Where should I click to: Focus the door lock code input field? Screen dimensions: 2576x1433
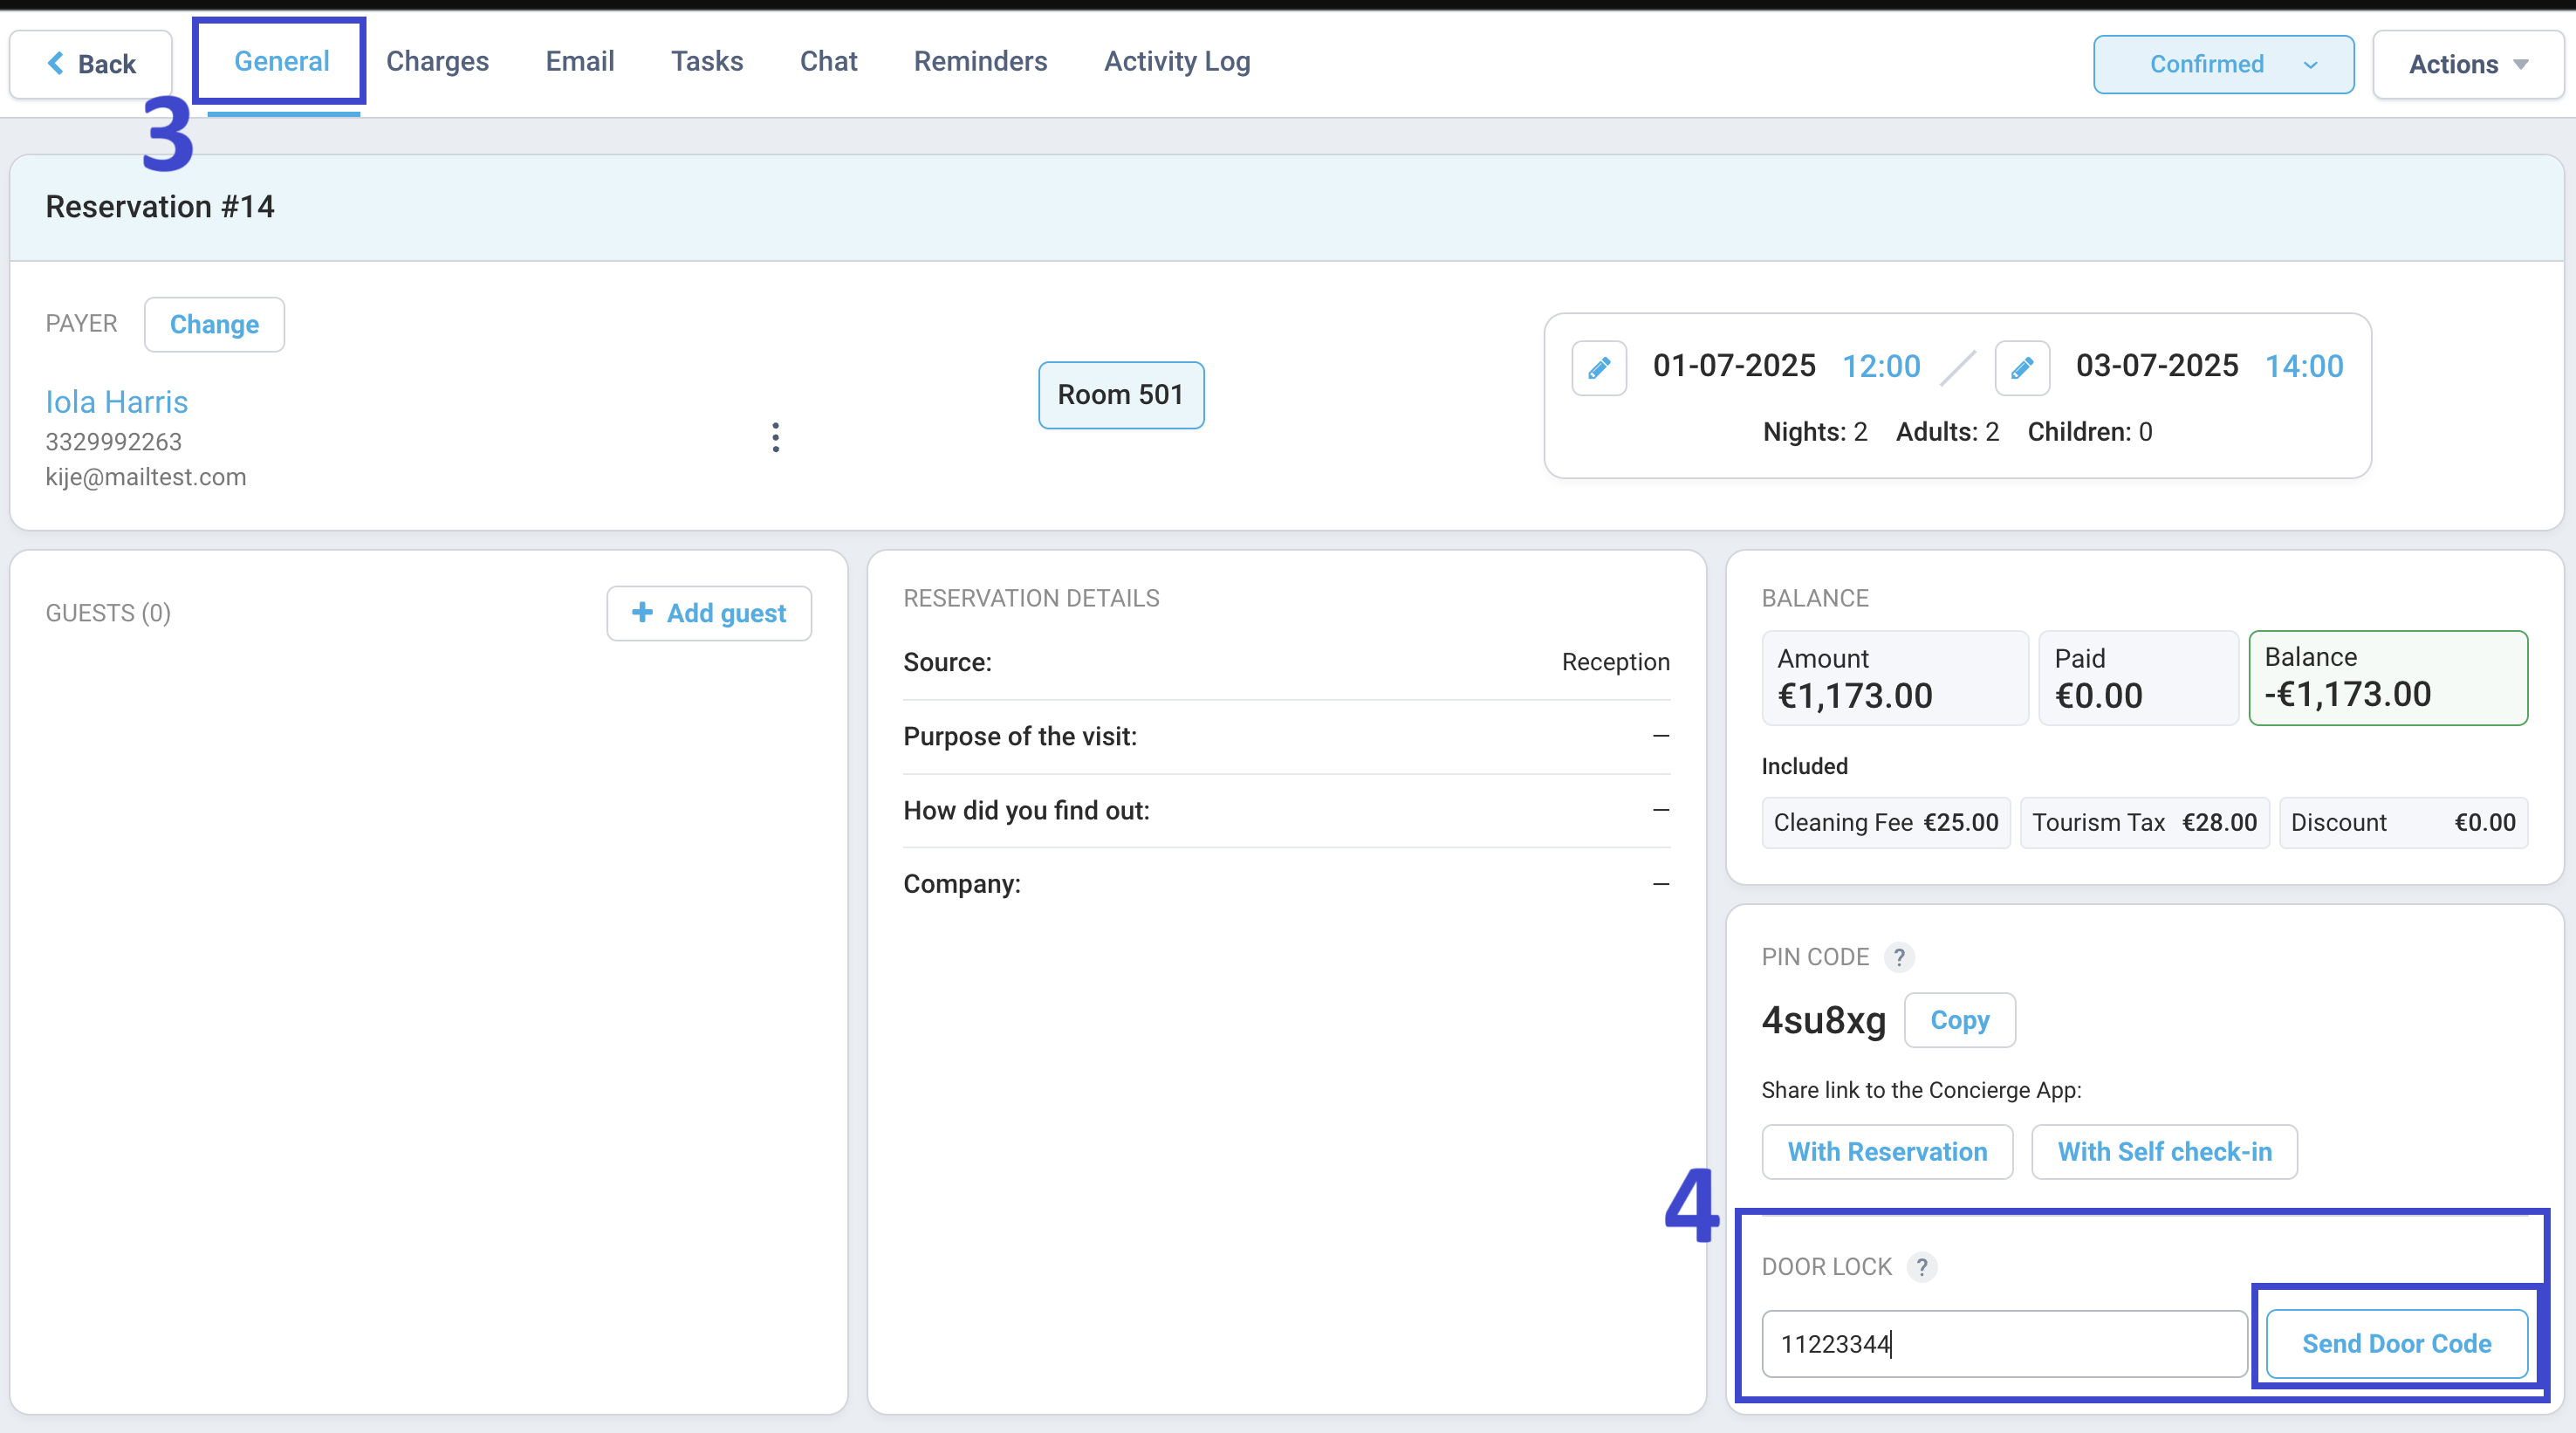pos(2004,1344)
